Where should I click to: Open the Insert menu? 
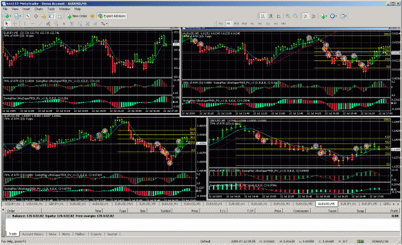pos(26,9)
